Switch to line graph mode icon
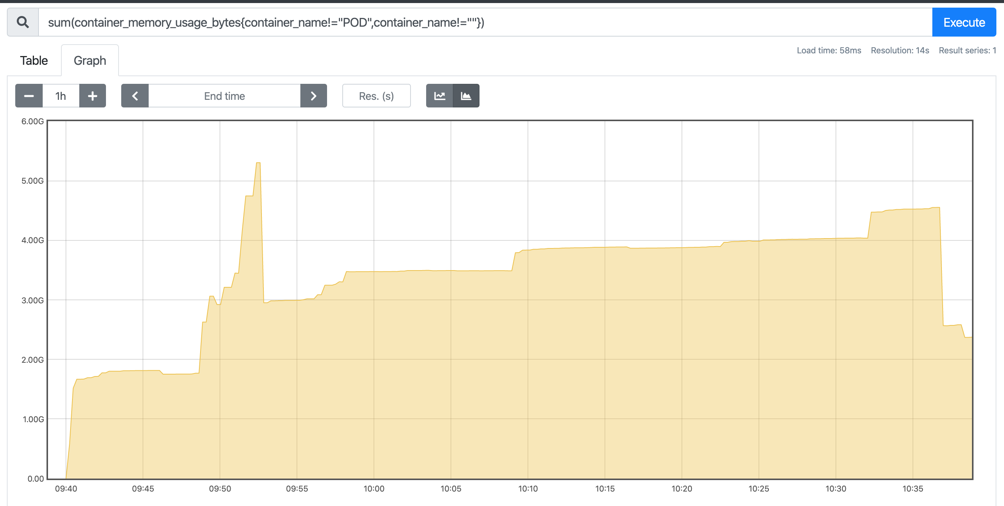Viewport: 1004px width, 506px height. pos(439,96)
